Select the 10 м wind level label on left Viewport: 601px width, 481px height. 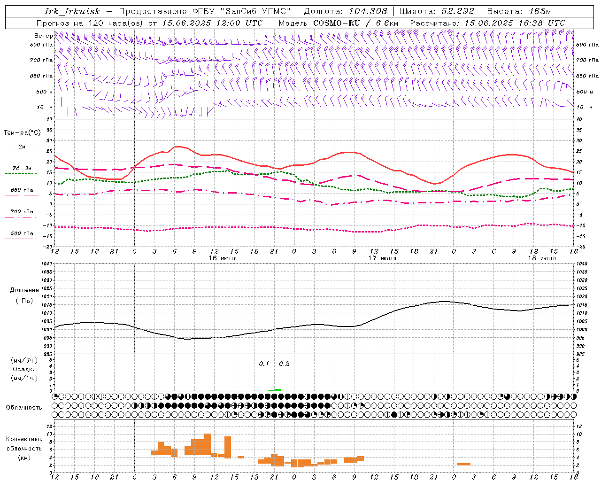[x=45, y=107]
